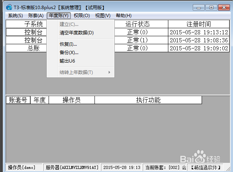Click the 执行功能 column header
This screenshot has width=233, height=172.
pos(148,100)
